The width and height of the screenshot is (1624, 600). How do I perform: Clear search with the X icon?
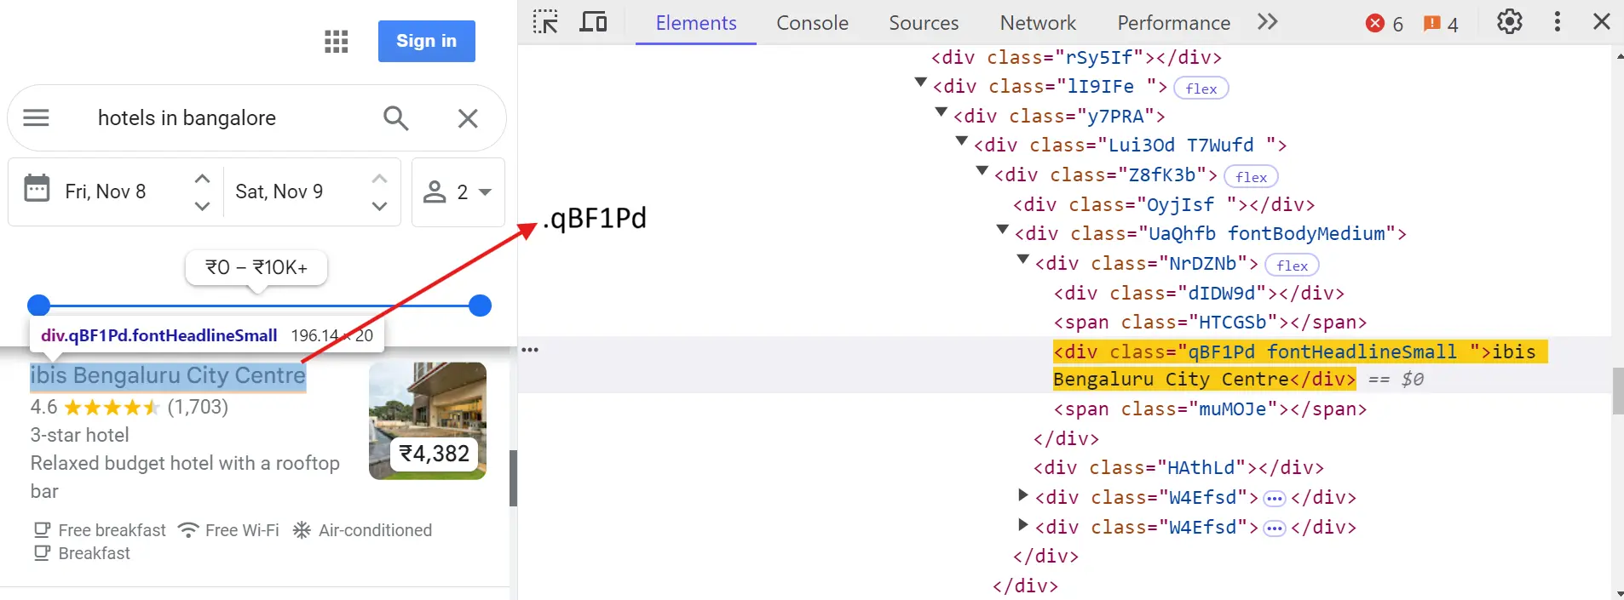pyautogui.click(x=468, y=118)
